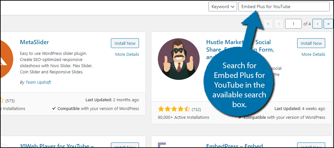Click the current page number field

293,24
